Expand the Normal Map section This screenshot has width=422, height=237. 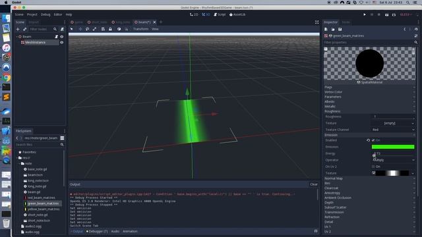click(370, 178)
